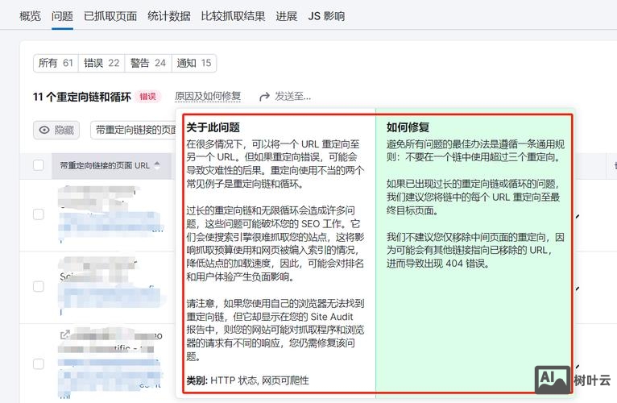Open the 进展 tab
This screenshot has width=617, height=403.
coord(286,16)
